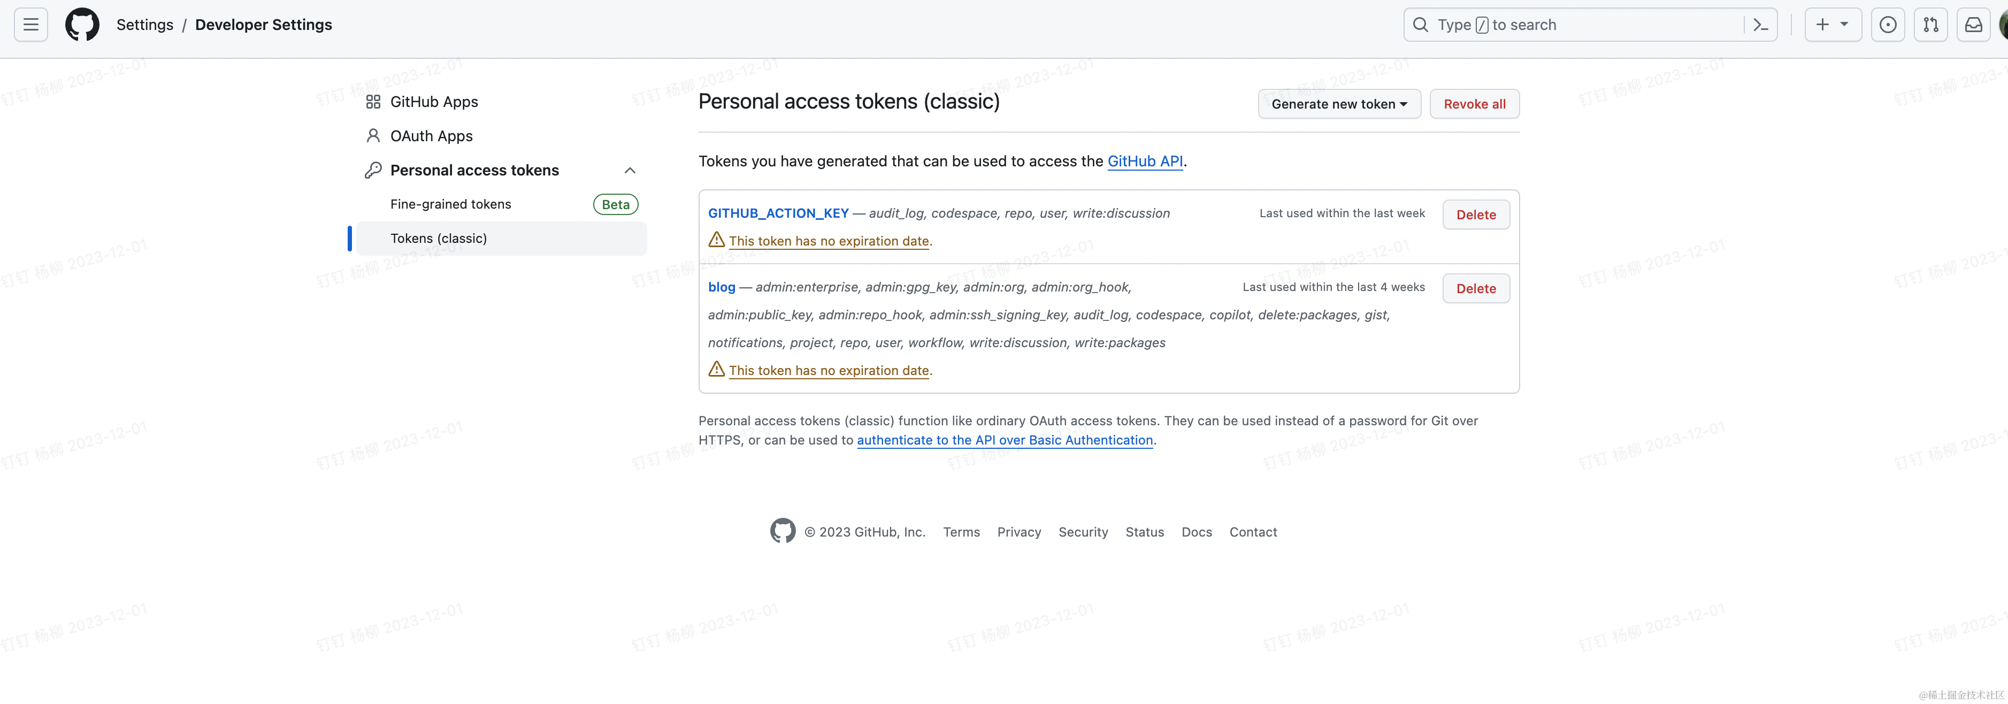Viewport: 2008px width, 704px height.
Task: Collapse the Personal access tokens section
Action: click(630, 170)
